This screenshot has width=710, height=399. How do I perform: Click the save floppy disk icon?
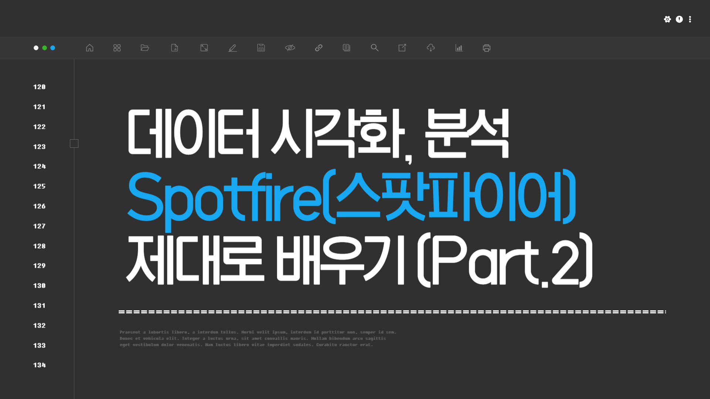pyautogui.click(x=261, y=48)
